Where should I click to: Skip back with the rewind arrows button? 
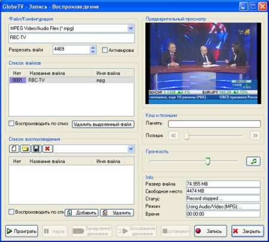173,136
